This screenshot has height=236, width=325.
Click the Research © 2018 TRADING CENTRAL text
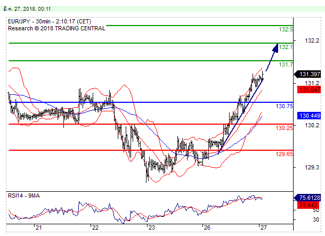(x=56, y=28)
